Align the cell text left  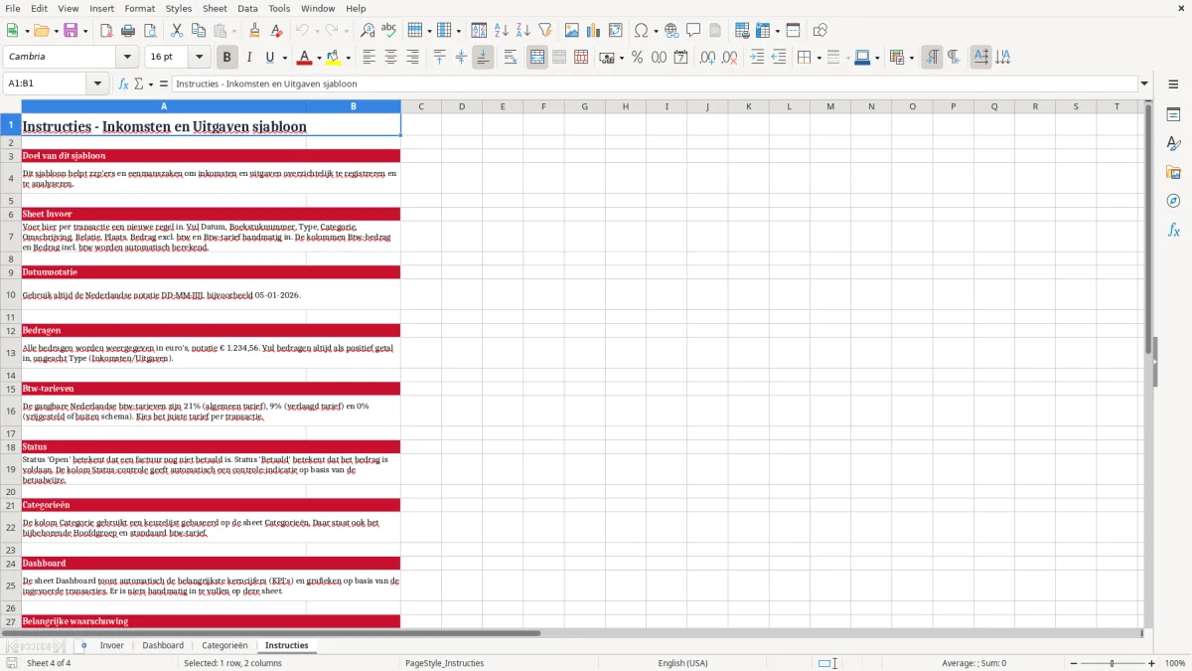point(369,58)
